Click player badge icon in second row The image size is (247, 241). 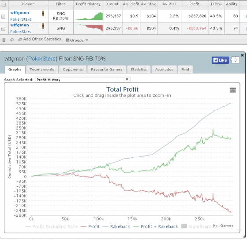click(43, 26)
